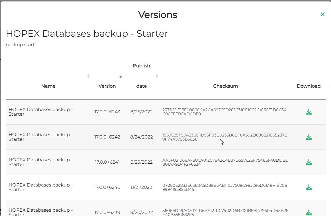Click the Name column header
Image resolution: width=331 pixels, height=216 pixels.
48,86
